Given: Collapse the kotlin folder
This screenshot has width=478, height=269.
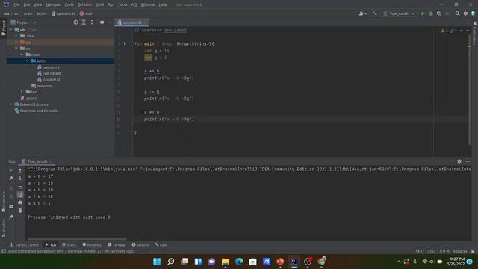Looking at the screenshot, I should coord(28,61).
